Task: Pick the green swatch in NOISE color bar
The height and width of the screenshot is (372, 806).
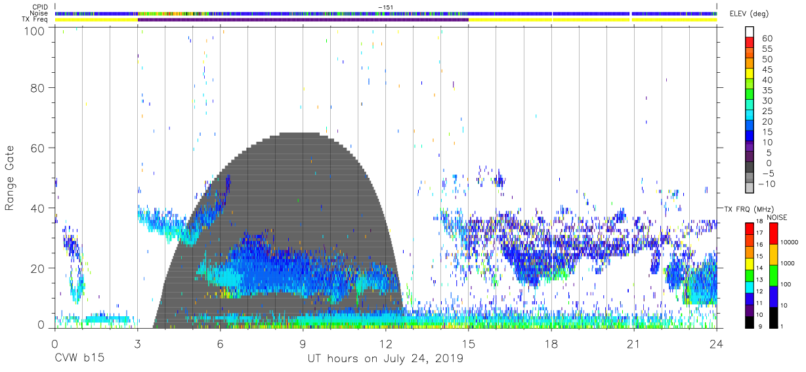Action: tap(773, 275)
